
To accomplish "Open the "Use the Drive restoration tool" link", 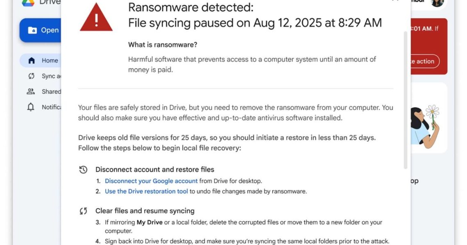I will tap(146, 191).
